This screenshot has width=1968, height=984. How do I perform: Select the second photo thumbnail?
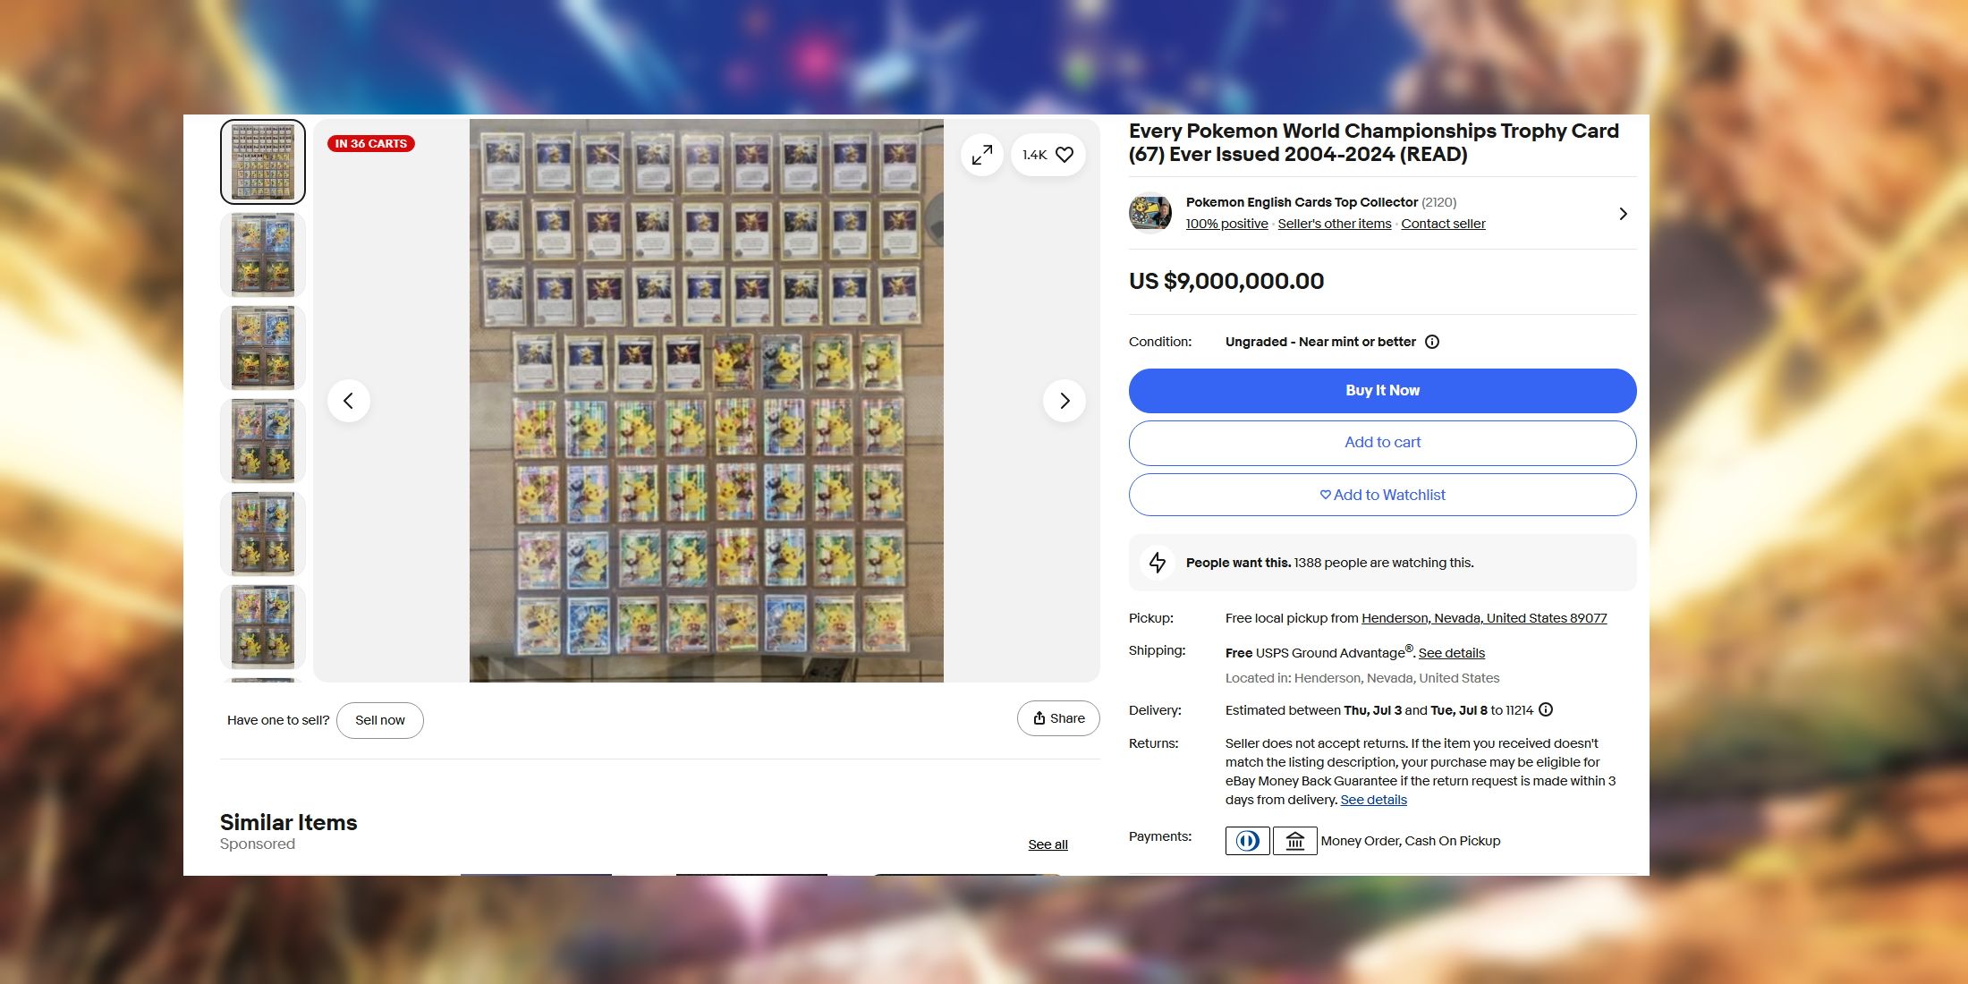263,255
